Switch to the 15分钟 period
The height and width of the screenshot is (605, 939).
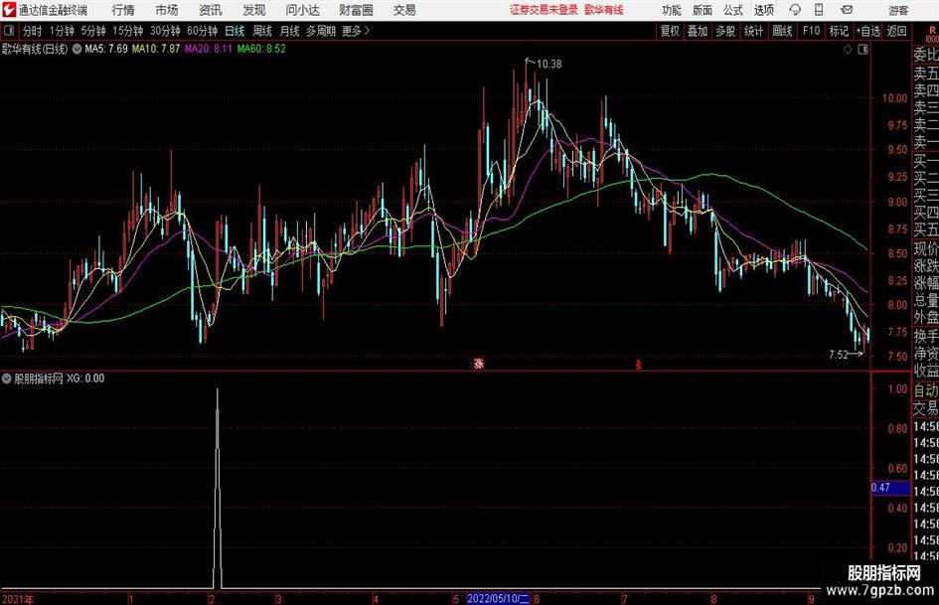[x=128, y=31]
